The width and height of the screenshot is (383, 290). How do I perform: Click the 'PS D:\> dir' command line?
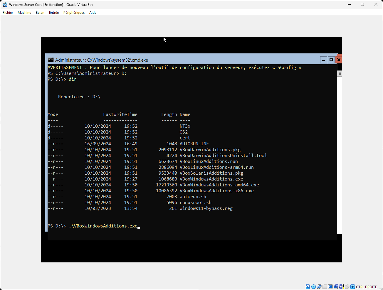[62, 79]
